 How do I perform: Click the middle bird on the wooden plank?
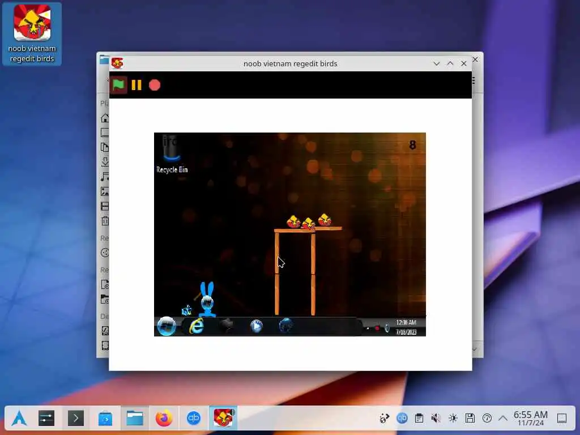308,224
